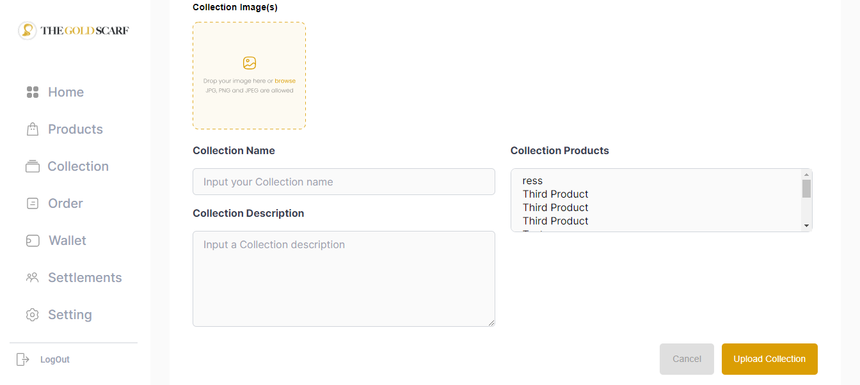Image resolution: width=860 pixels, height=385 pixels.
Task: Open the Collection menu item
Action: [77, 166]
